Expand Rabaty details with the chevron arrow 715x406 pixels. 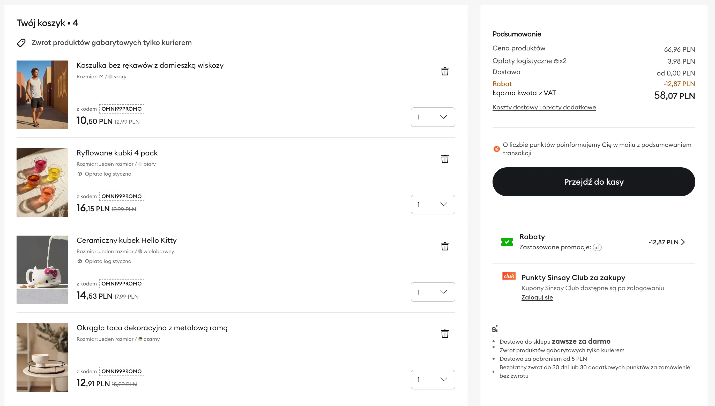[x=683, y=242]
